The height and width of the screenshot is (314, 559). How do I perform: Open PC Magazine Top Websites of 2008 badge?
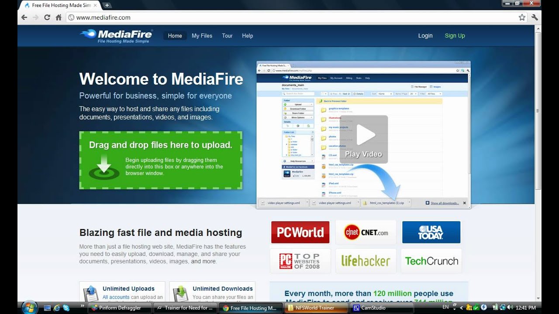(300, 261)
